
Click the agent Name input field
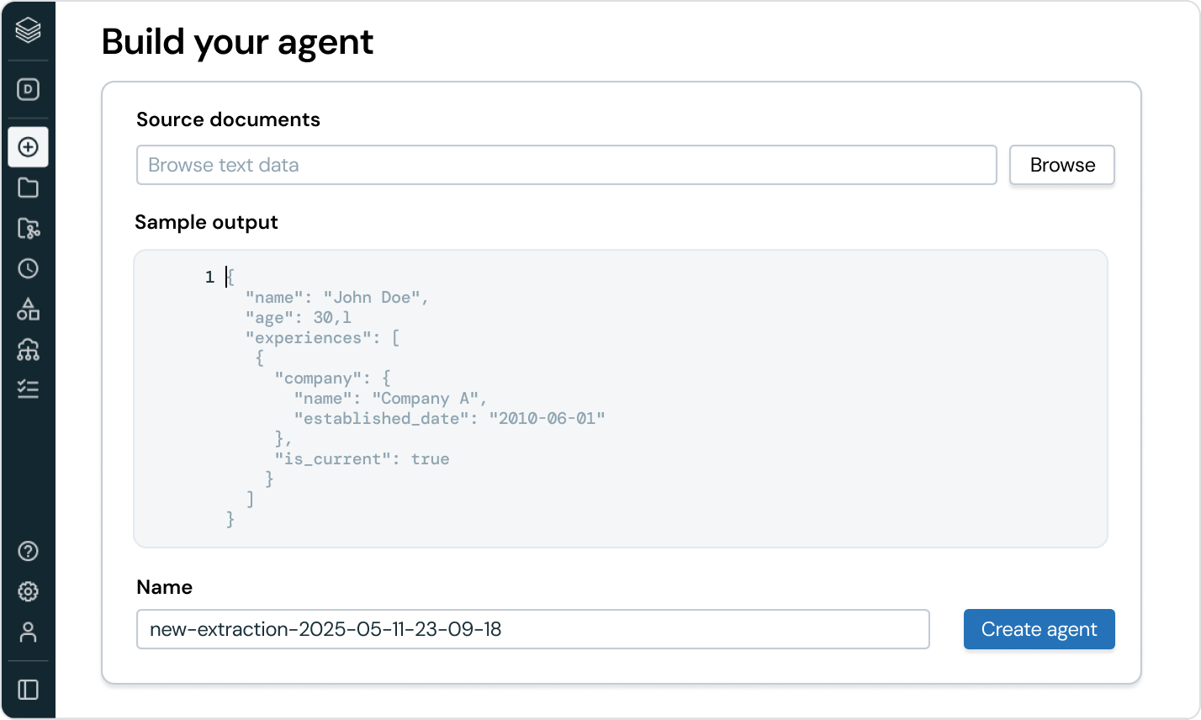[532, 629]
